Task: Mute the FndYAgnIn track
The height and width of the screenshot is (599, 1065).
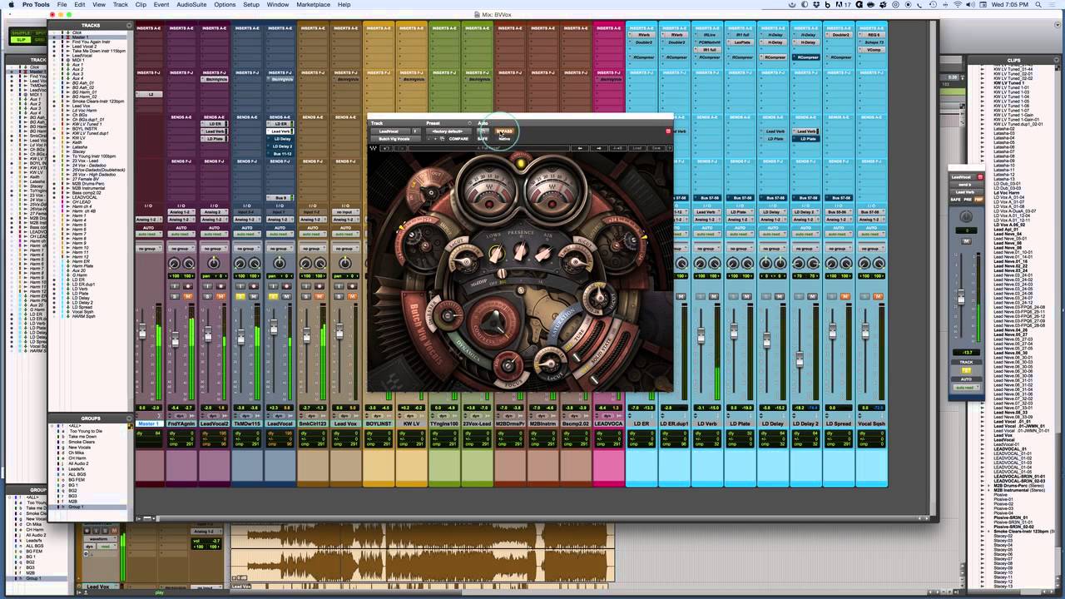Action: pos(188,296)
